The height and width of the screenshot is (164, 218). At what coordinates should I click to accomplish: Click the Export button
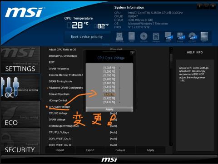[90, 150]
